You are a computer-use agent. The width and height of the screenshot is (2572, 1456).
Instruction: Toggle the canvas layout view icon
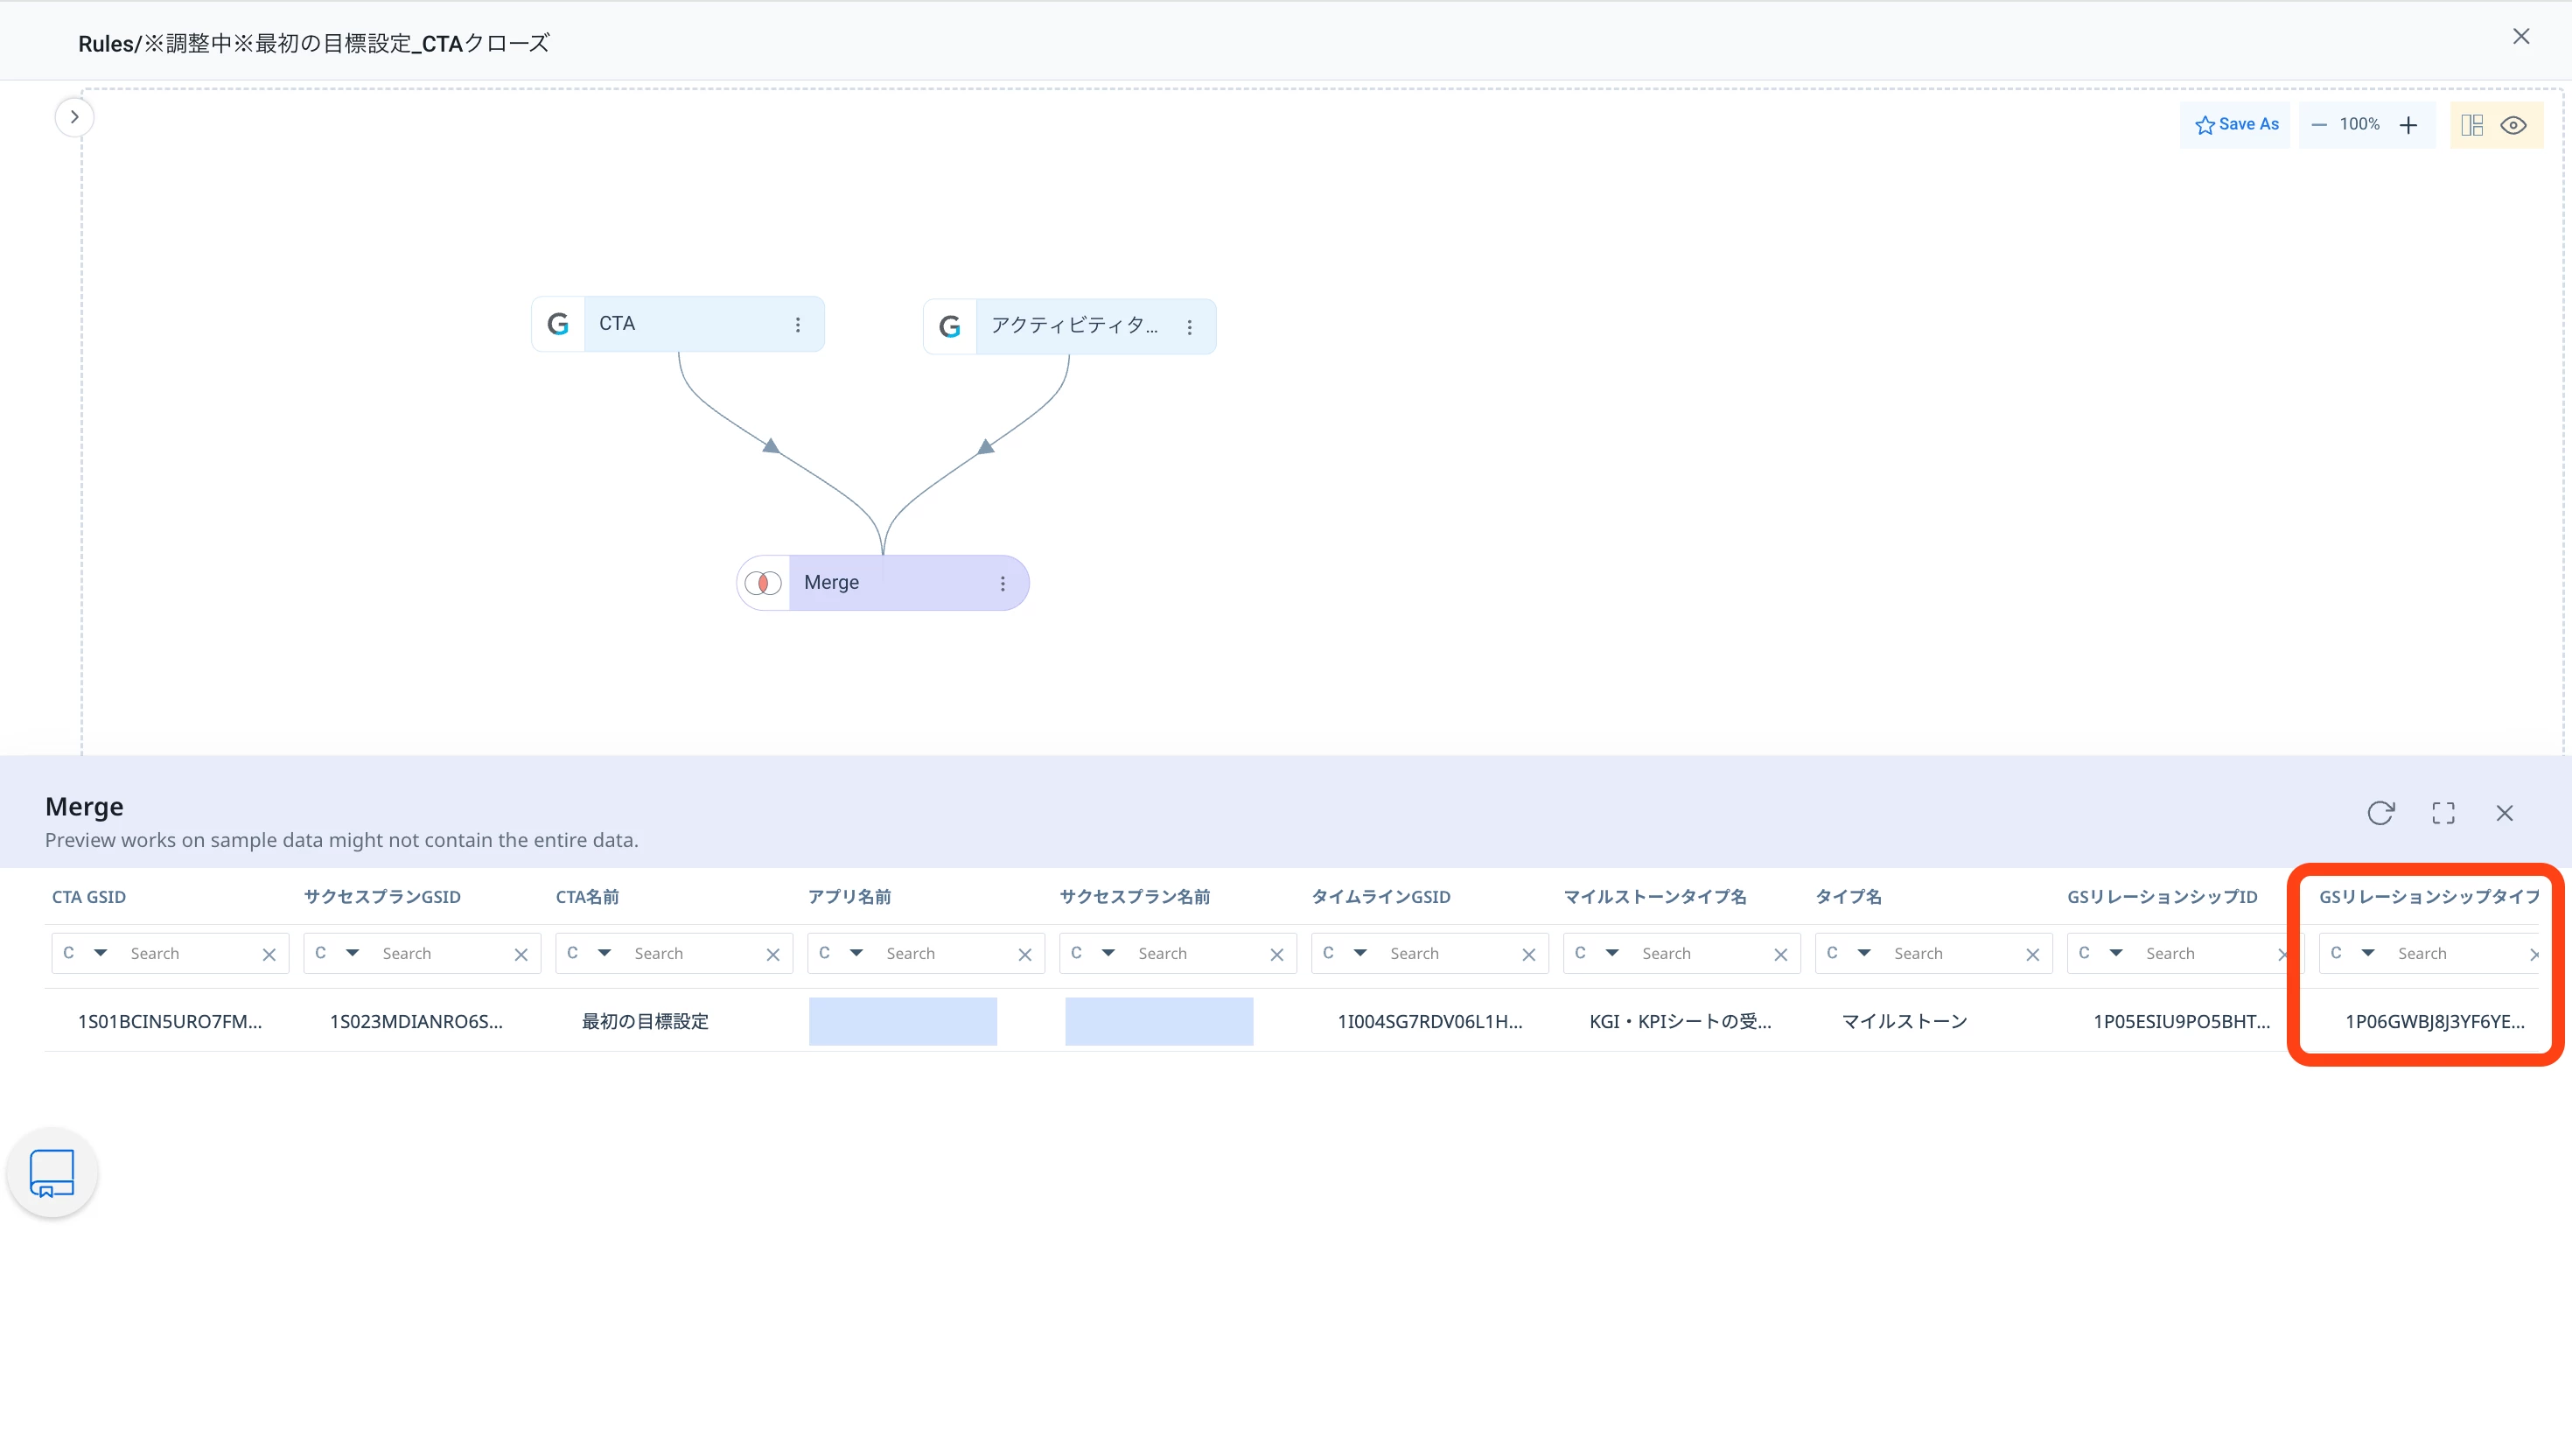(2472, 125)
